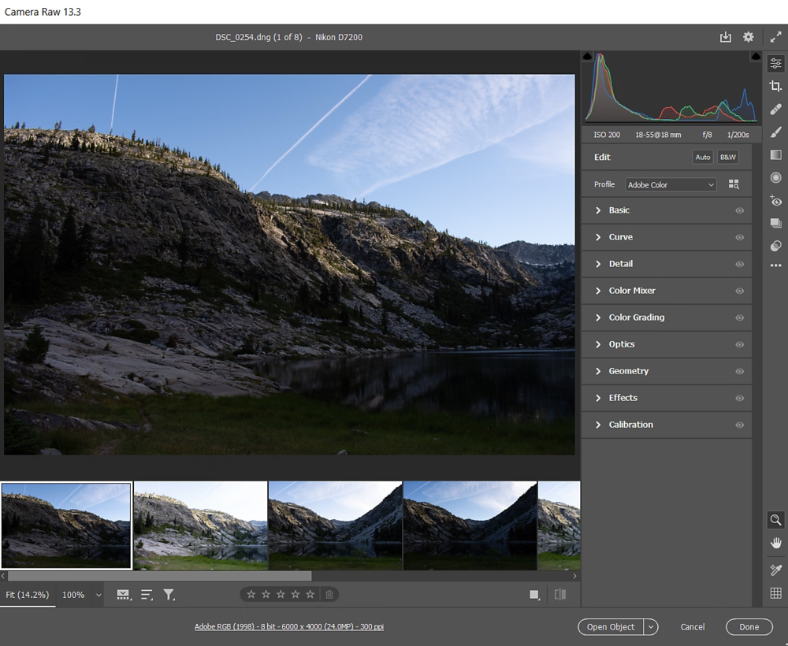This screenshot has width=788, height=646.
Task: Toggle the highlight clipping warning
Action: pyautogui.click(x=756, y=55)
